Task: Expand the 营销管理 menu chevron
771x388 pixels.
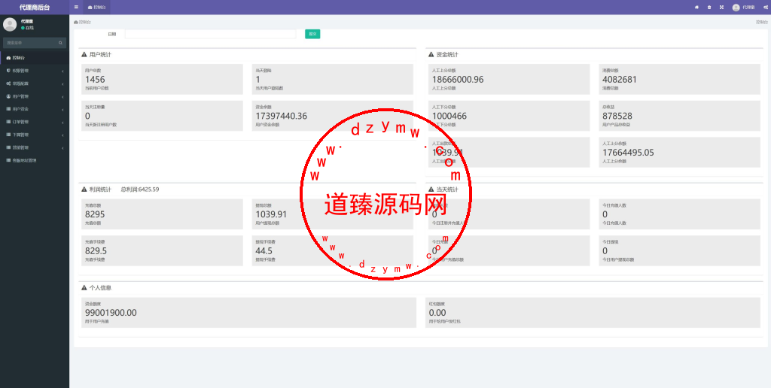Action: click(x=63, y=148)
